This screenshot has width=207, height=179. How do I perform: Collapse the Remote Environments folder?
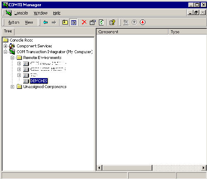12,58
